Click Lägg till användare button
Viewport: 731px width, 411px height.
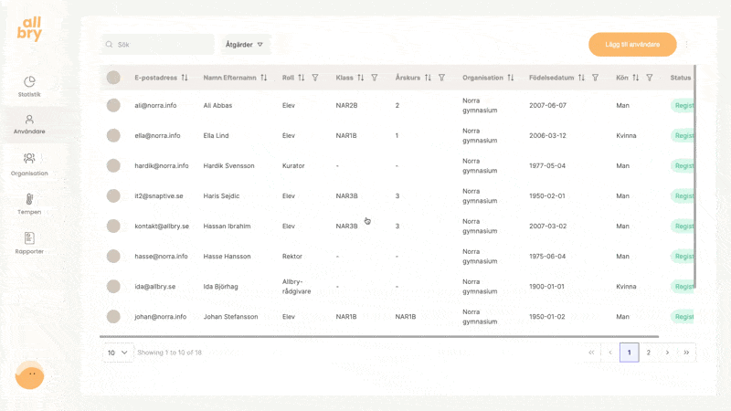[632, 44]
